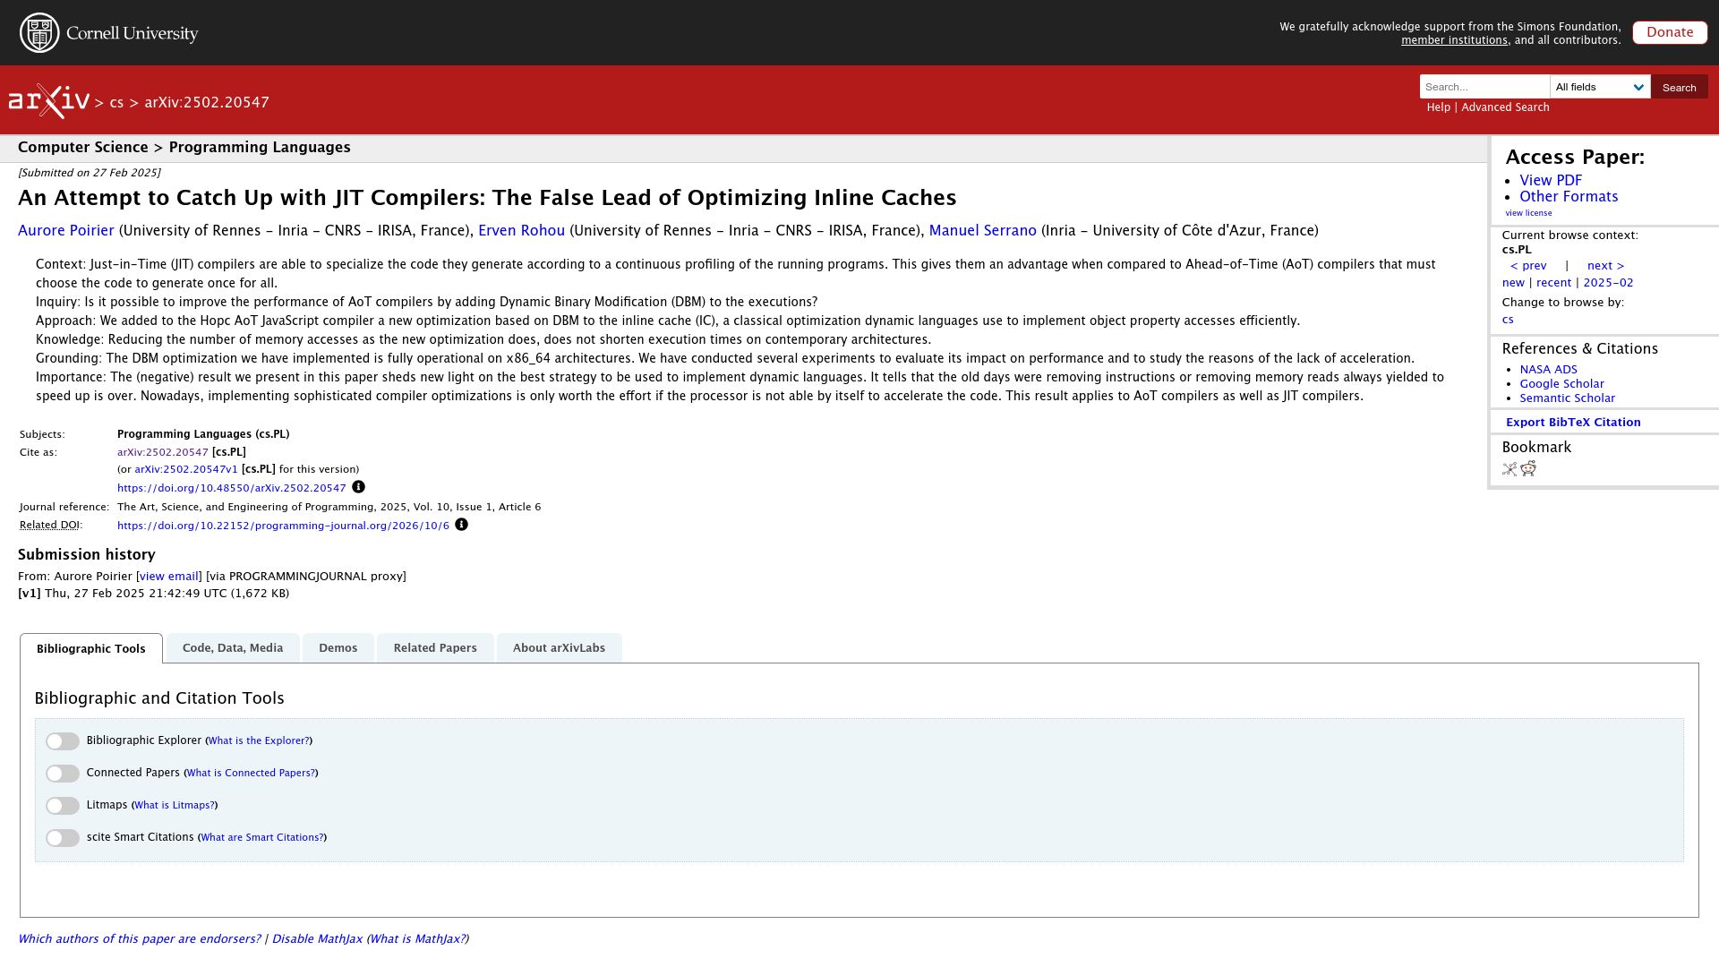Viewport: 1719px width, 967px height.
Task: Open author Erven Rohou link
Action: (521, 231)
